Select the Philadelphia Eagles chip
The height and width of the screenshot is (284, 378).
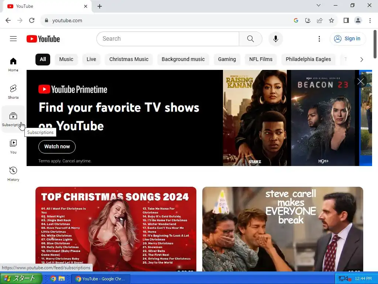pos(308,60)
